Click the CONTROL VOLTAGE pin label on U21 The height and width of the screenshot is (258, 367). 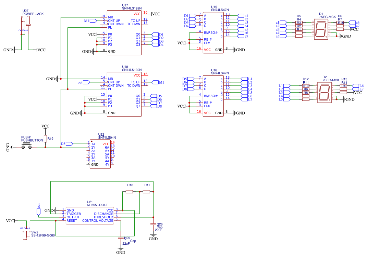coord(98,221)
